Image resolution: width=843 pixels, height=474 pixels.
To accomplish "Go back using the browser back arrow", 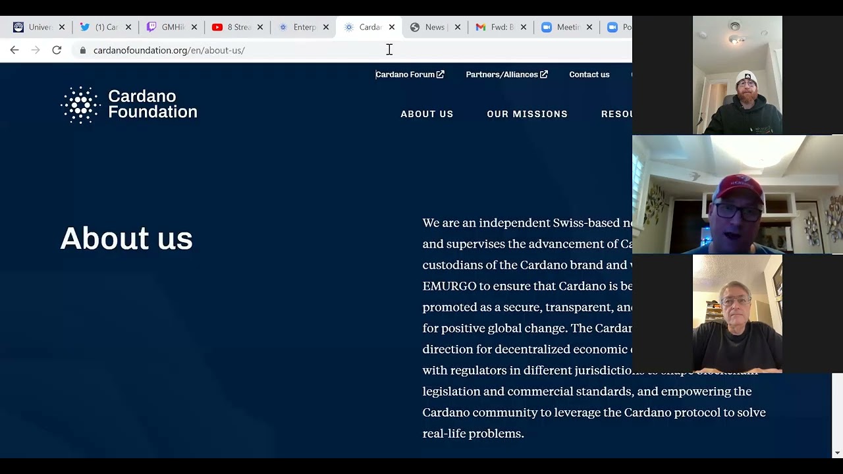I will 14,50.
